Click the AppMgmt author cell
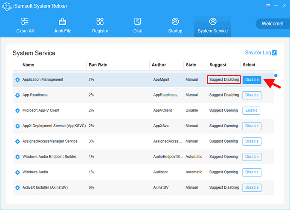This screenshot has width=290, height=210. (161, 79)
